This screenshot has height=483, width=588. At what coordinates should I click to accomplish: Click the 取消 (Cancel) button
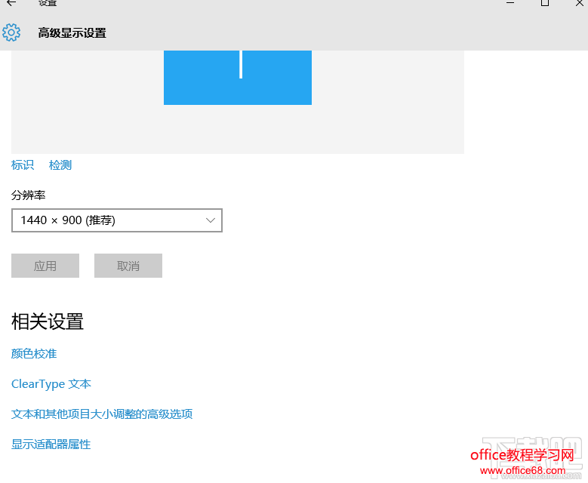tap(128, 266)
